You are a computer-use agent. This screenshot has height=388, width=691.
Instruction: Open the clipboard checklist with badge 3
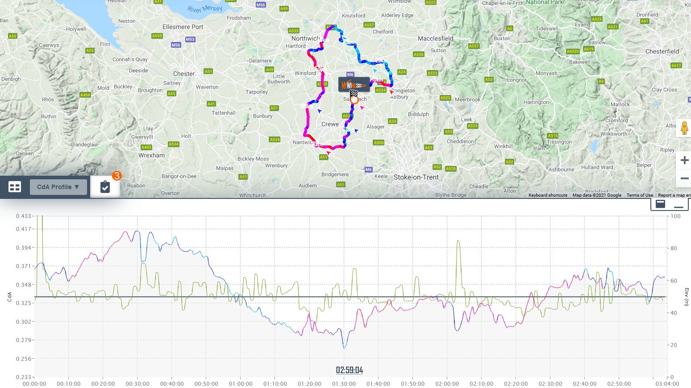[x=105, y=187]
